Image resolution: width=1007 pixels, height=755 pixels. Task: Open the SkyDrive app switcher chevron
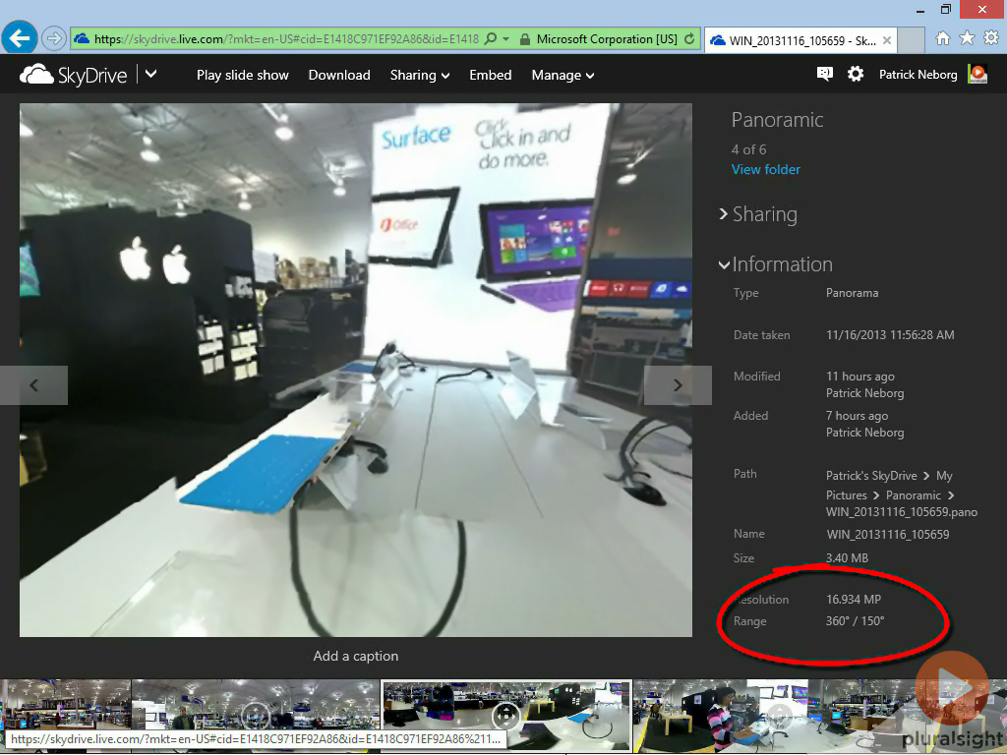150,75
